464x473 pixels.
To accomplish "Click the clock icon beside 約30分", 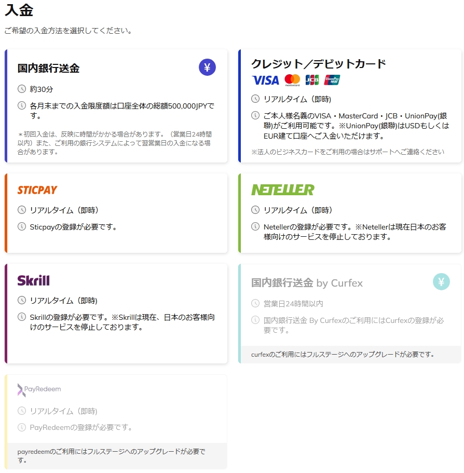I will coord(22,89).
